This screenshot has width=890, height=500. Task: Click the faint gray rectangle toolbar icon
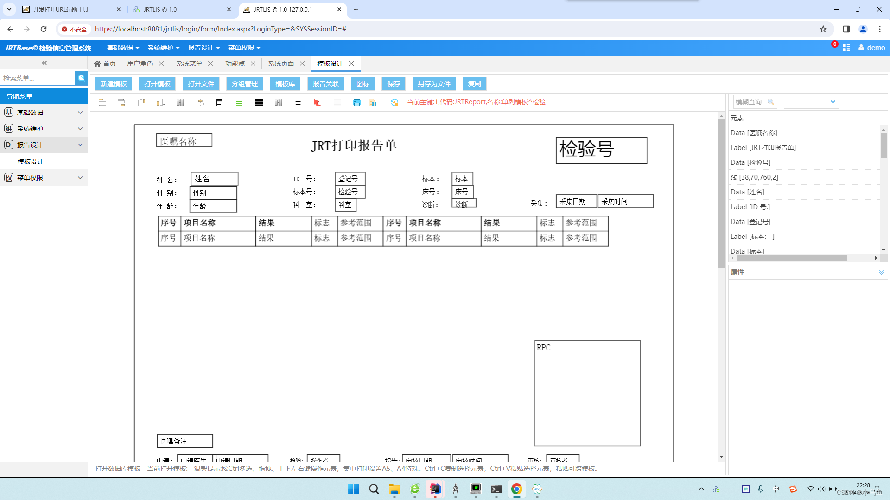click(337, 102)
